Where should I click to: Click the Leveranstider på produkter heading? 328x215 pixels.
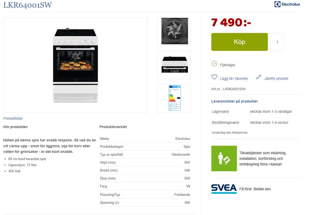[x=234, y=101]
